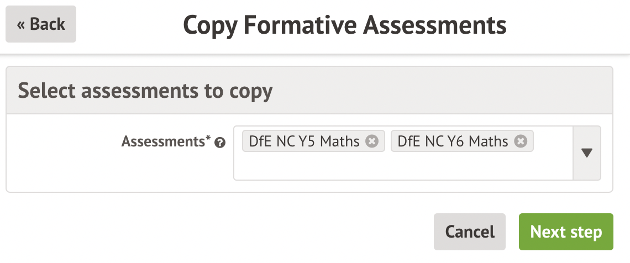Click empty header space right of the section title
This screenshot has height=263, width=630.
coord(442,91)
